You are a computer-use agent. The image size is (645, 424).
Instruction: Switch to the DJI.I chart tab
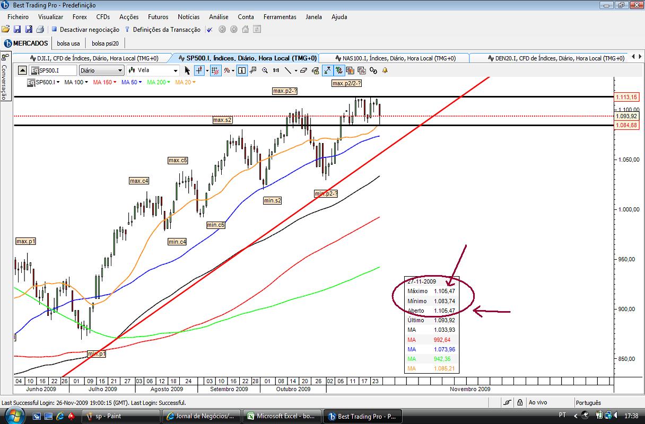click(93, 58)
